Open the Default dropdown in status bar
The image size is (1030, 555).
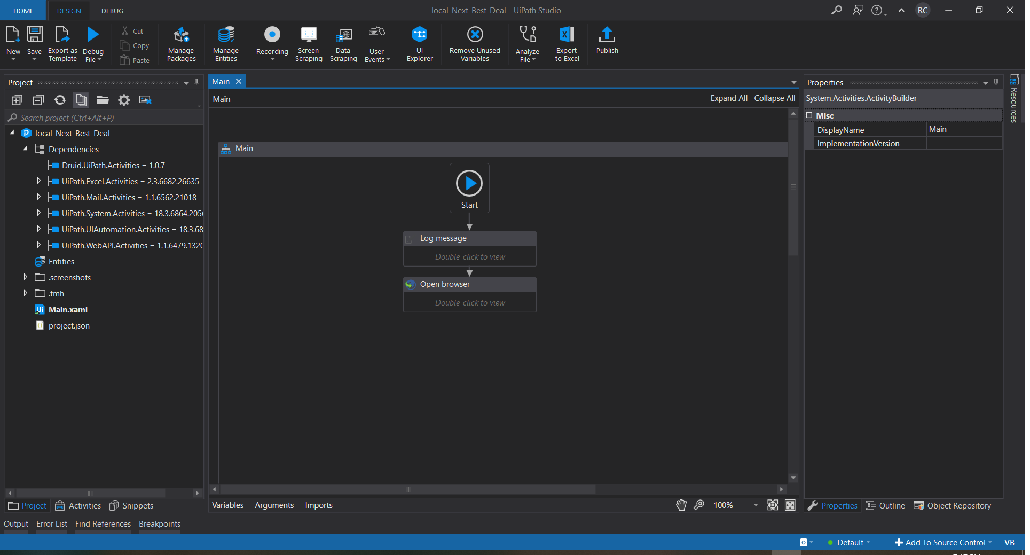pos(849,543)
